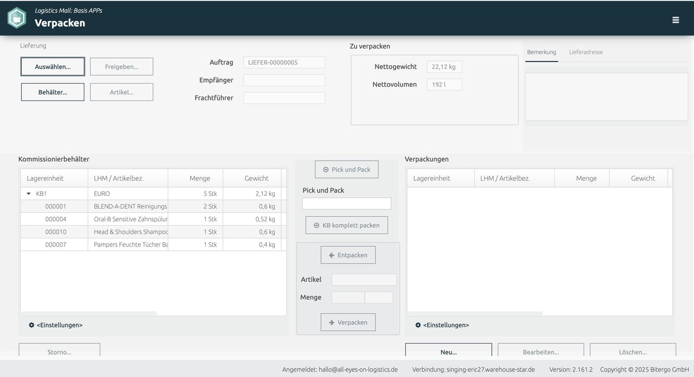The height and width of the screenshot is (377, 694).
Task: Click the 5 Stk quantity cell
Action: 195,194
